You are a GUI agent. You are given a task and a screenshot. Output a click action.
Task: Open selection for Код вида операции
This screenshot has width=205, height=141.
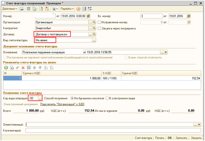(x=40, y=98)
